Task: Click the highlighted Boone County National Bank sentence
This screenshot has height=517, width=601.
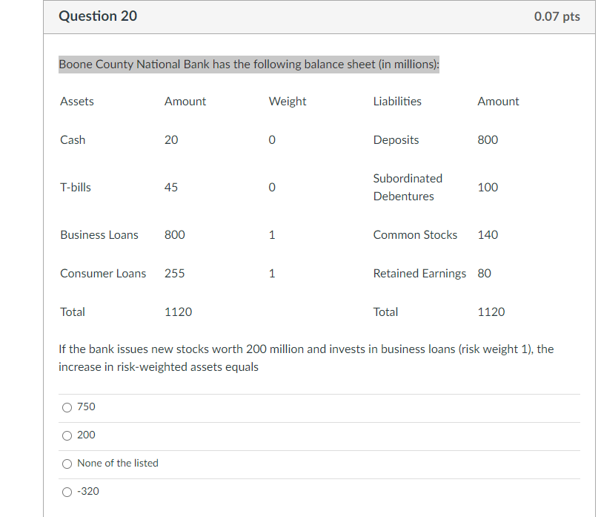Action: pos(249,65)
